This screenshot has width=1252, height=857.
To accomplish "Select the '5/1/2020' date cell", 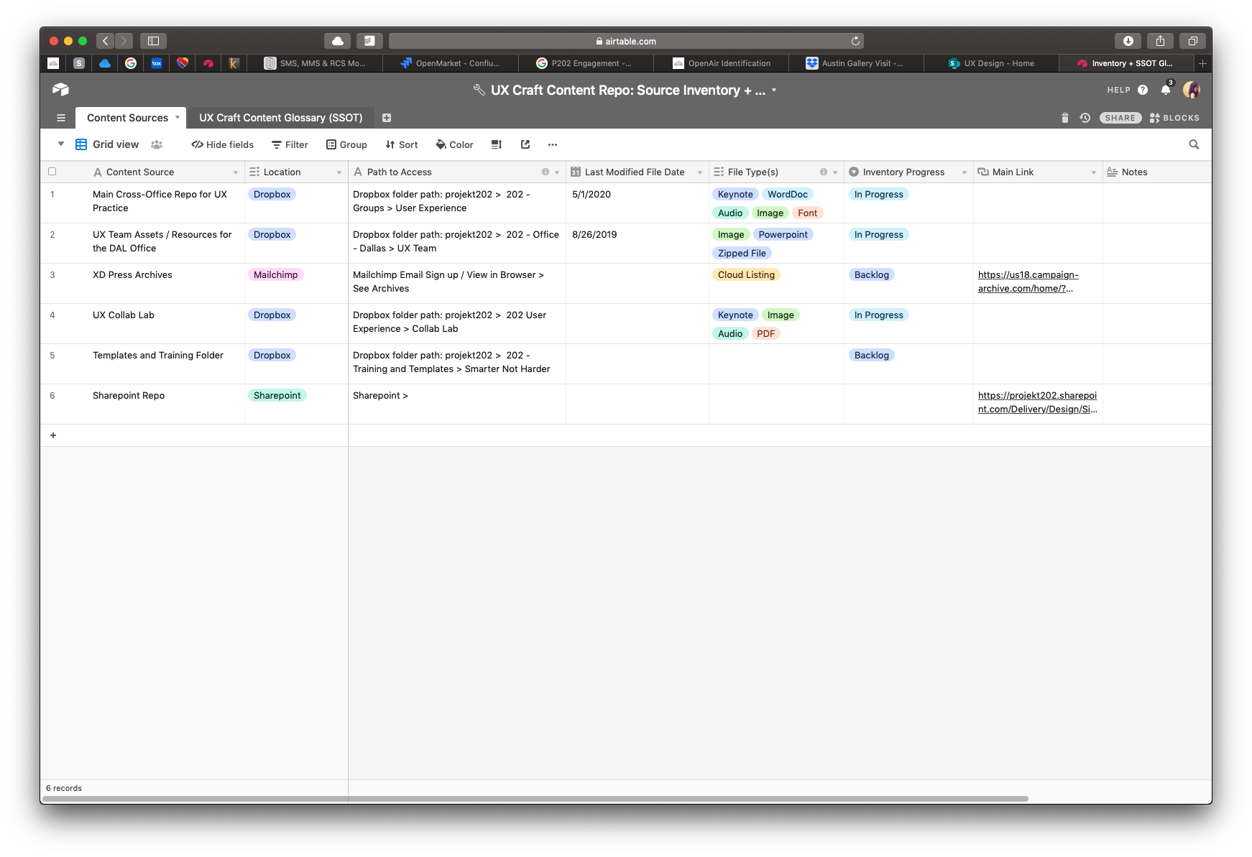I will click(637, 203).
